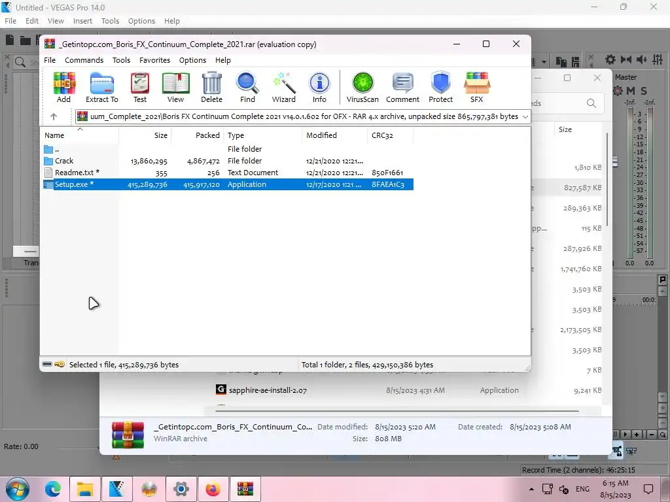670x502 pixels.
Task: Select the Crack folder row
Action: coord(228,161)
